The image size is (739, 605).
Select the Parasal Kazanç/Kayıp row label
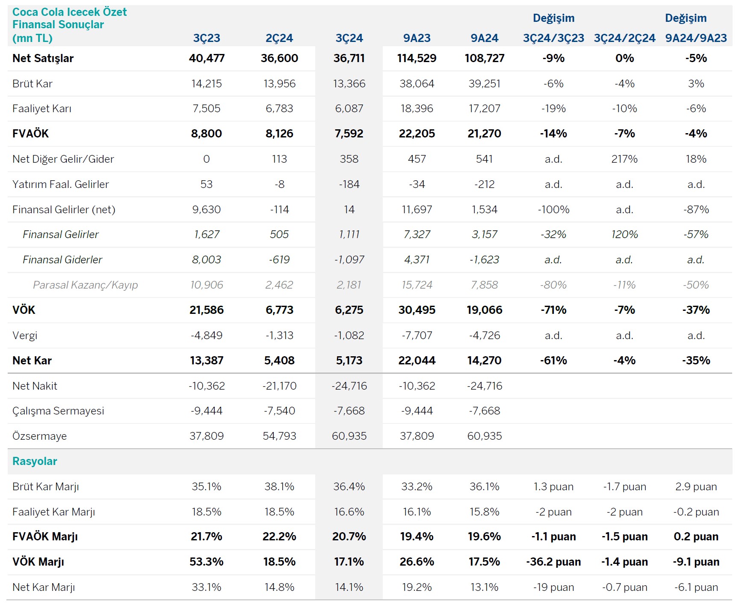pyautogui.click(x=86, y=285)
